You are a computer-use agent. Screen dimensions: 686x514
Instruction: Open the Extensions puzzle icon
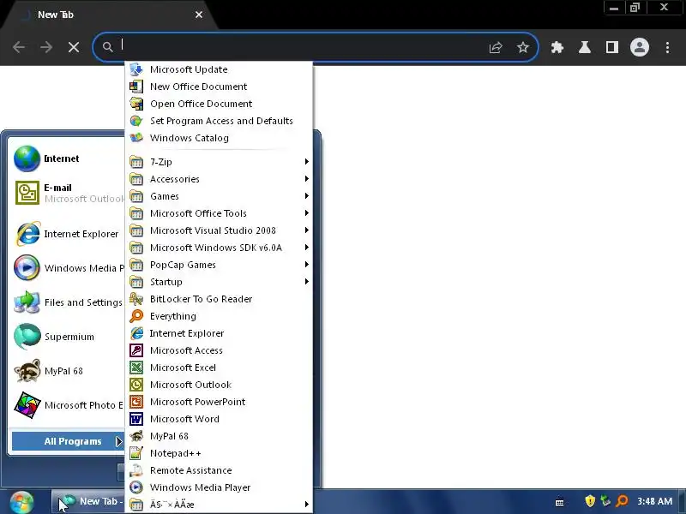click(x=557, y=47)
